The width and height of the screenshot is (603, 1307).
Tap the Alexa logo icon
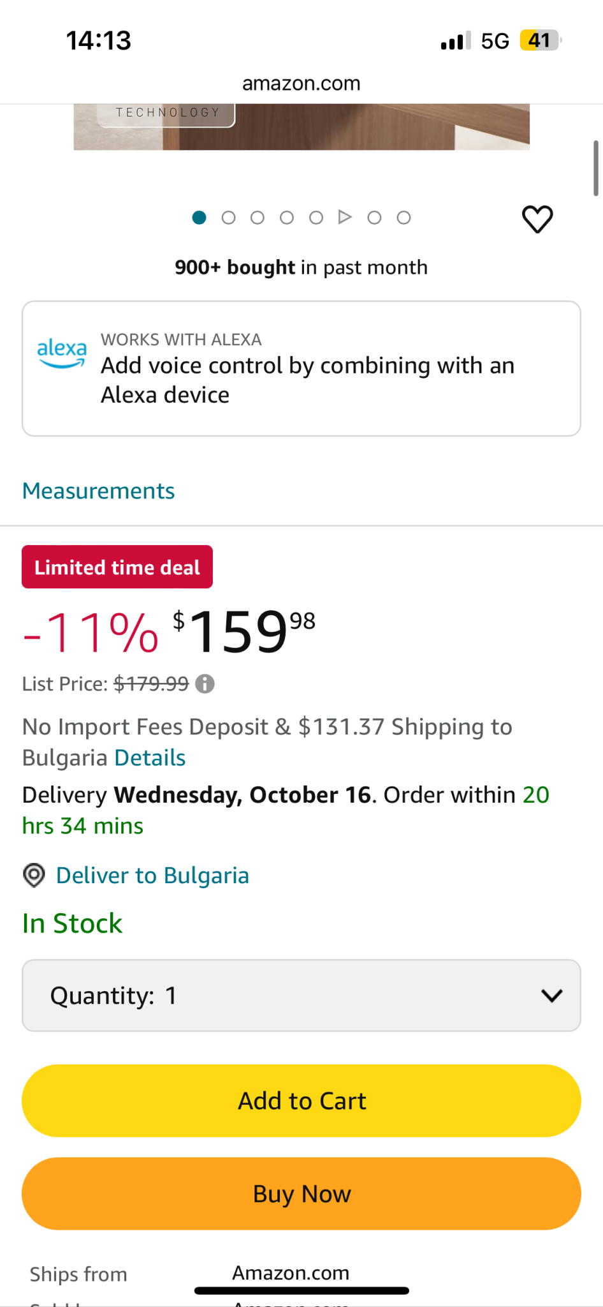click(x=62, y=353)
